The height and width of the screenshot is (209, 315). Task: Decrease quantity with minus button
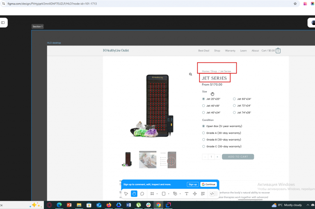click(x=205, y=157)
